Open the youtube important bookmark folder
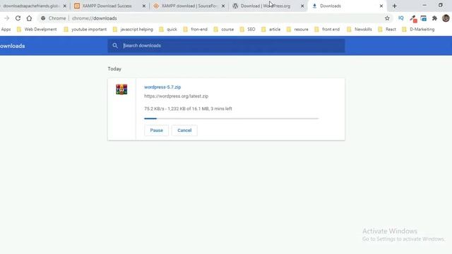Screen dimensions: 452x254 point(85,30)
